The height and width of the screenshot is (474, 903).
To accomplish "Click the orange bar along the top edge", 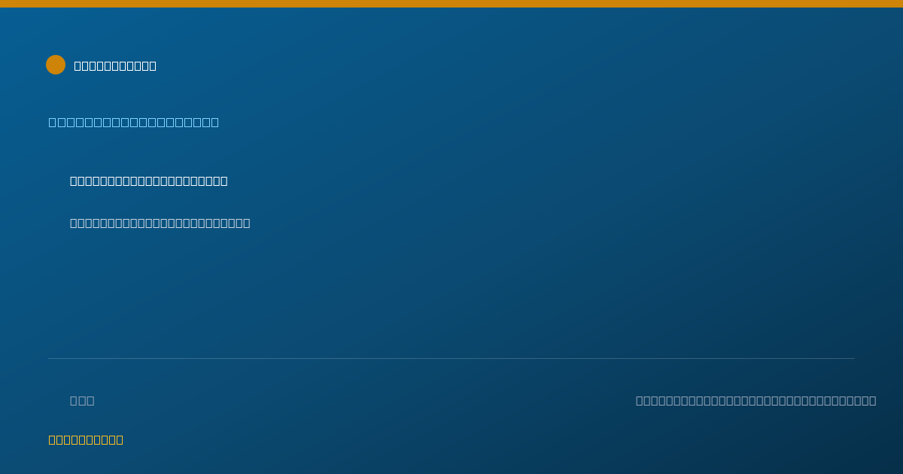I will (x=451, y=4).
